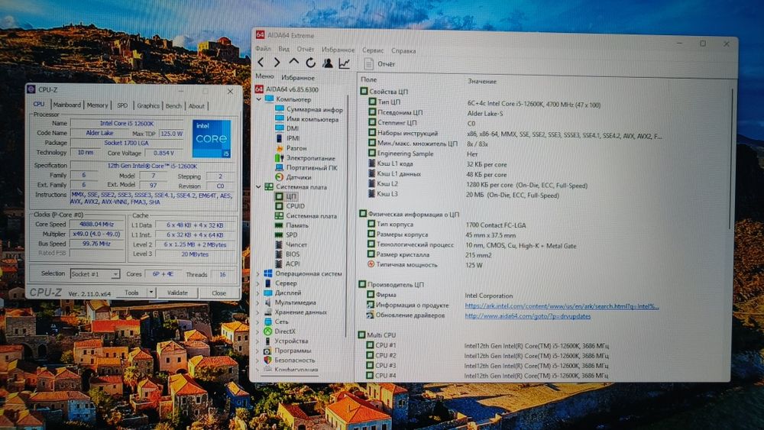The width and height of the screenshot is (764, 430).
Task: Select the ACPI tree item
Action: point(287,263)
